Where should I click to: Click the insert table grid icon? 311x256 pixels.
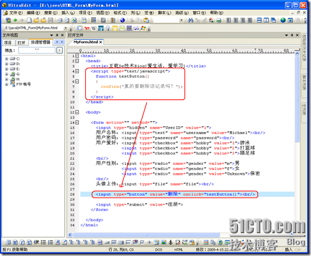coord(206,242)
